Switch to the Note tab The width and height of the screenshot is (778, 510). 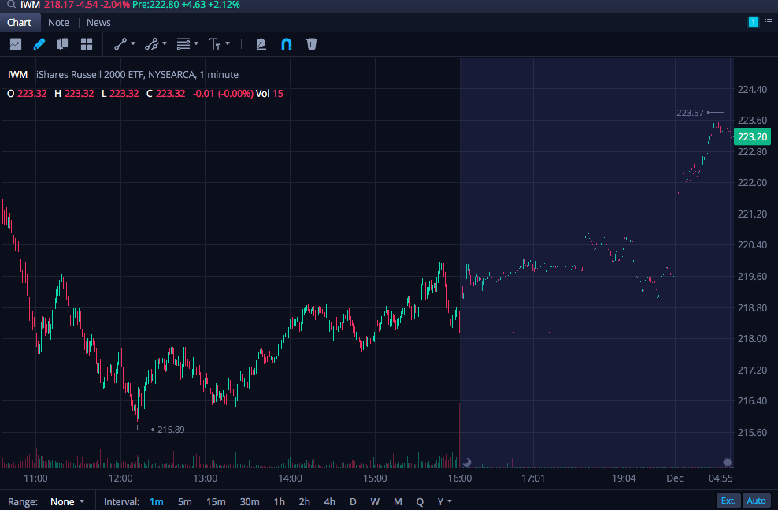(x=58, y=22)
